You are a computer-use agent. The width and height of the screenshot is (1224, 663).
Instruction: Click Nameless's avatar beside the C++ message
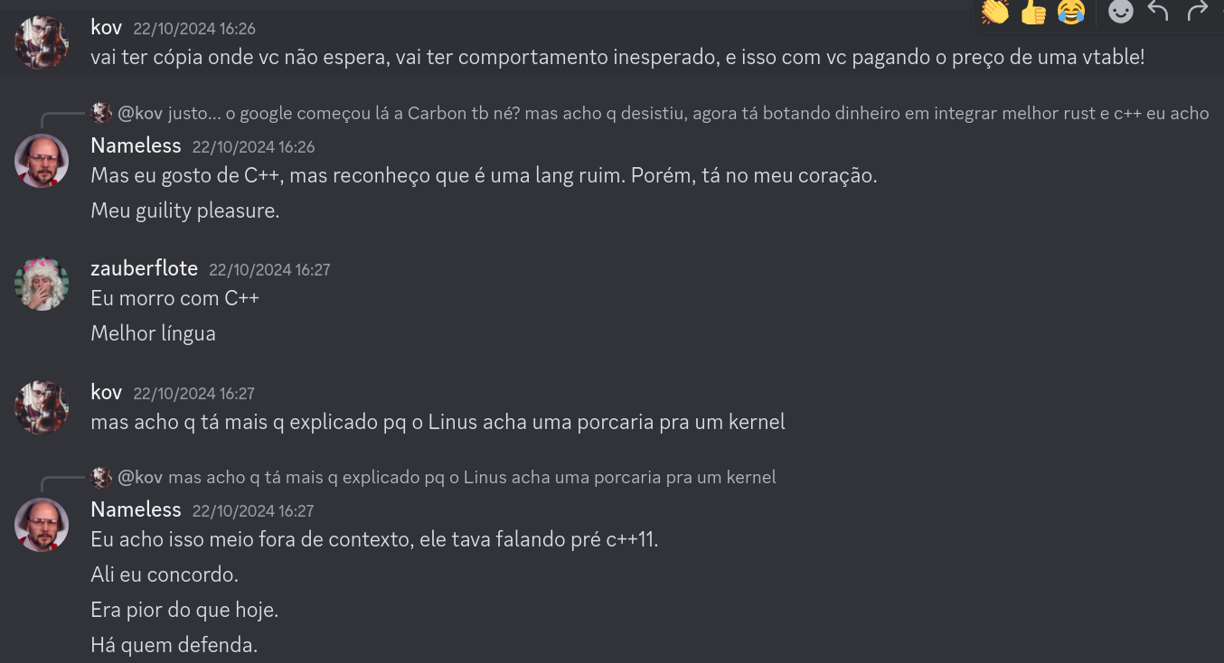42,161
